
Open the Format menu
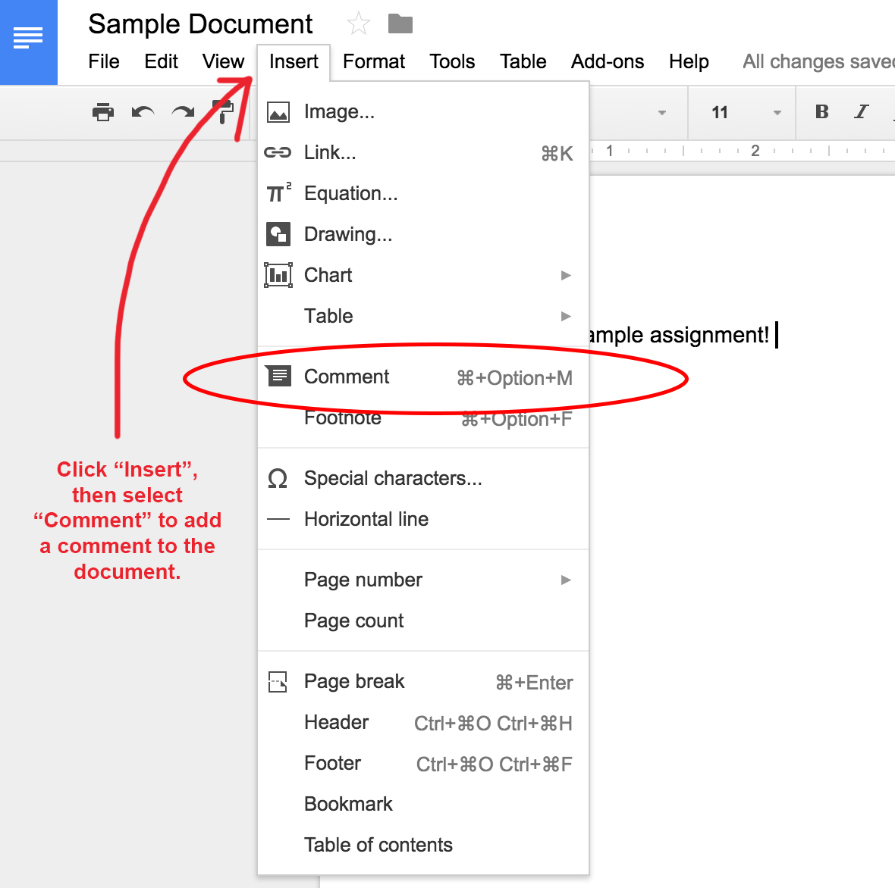[373, 61]
